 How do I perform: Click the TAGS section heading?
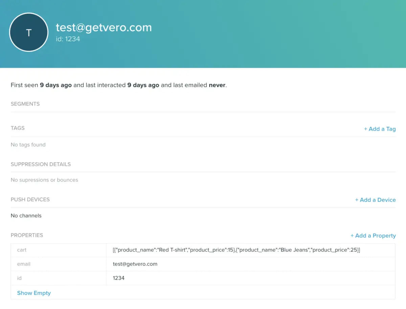coord(18,128)
